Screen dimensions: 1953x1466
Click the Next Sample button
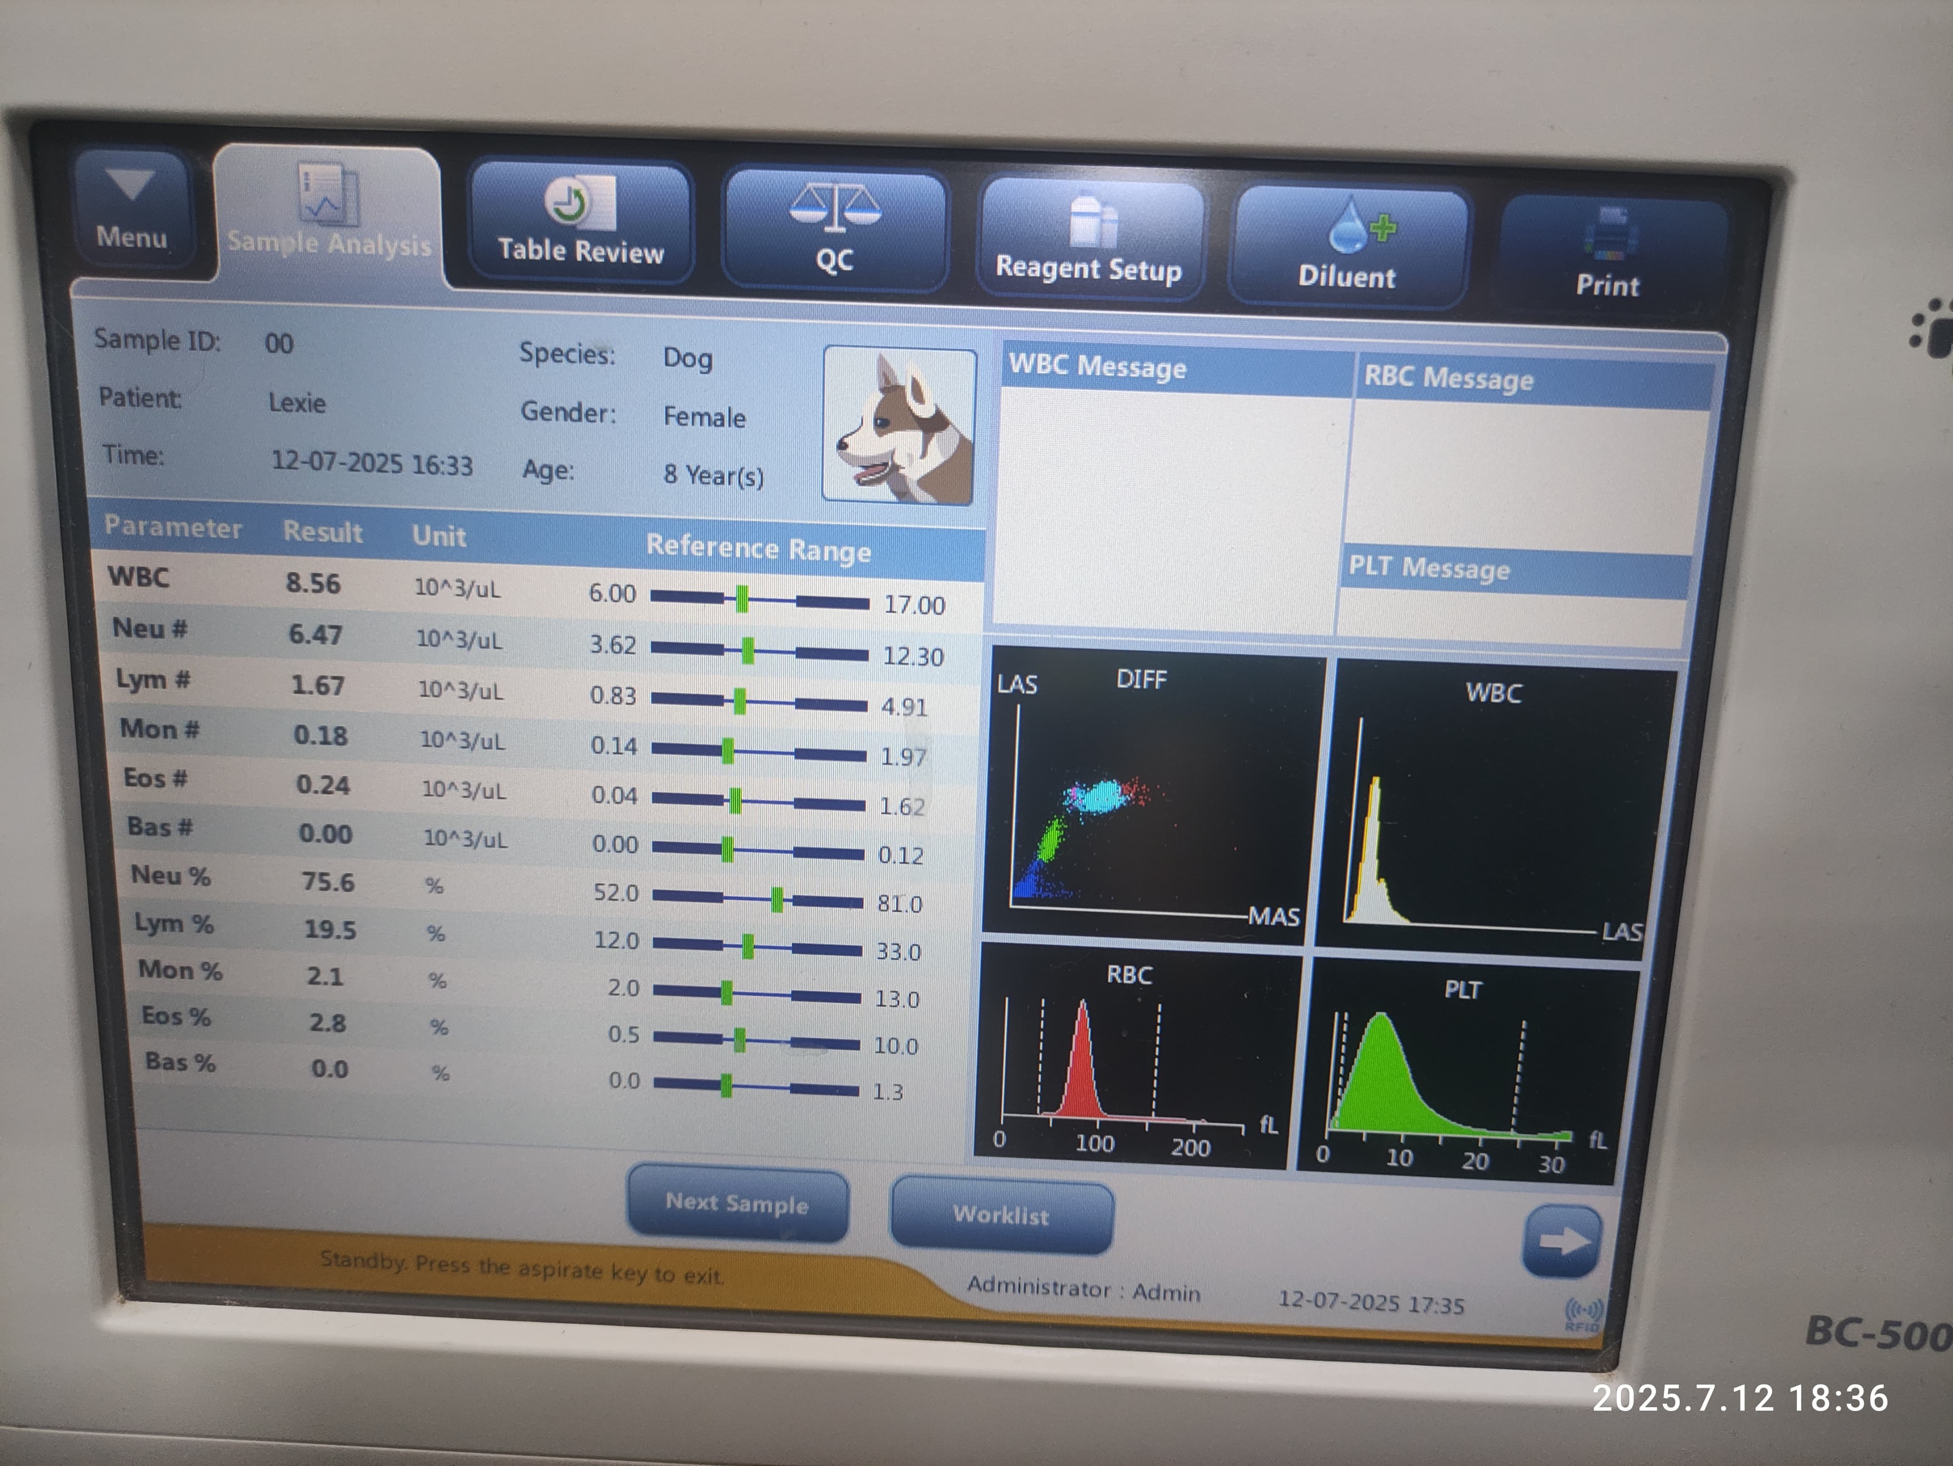[737, 1204]
